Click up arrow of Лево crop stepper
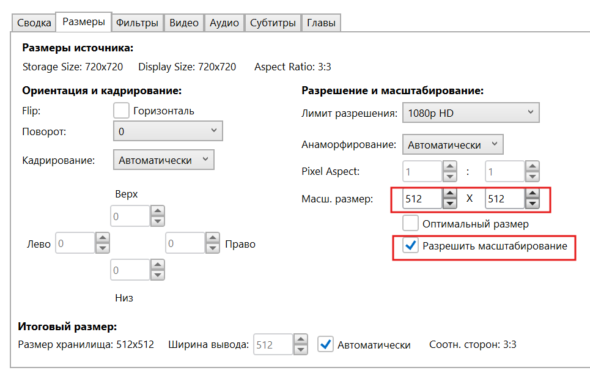Image resolution: width=590 pixels, height=373 pixels. coord(103,238)
